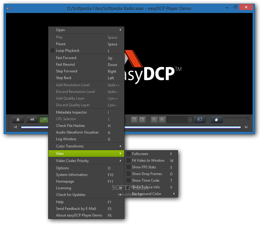261x225 pixels.
Task: Click the zoom in magnifier icon
Action: click(162, 120)
